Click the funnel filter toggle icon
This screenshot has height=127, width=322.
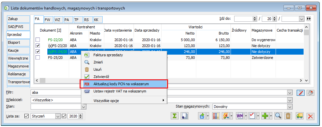tap(300, 93)
